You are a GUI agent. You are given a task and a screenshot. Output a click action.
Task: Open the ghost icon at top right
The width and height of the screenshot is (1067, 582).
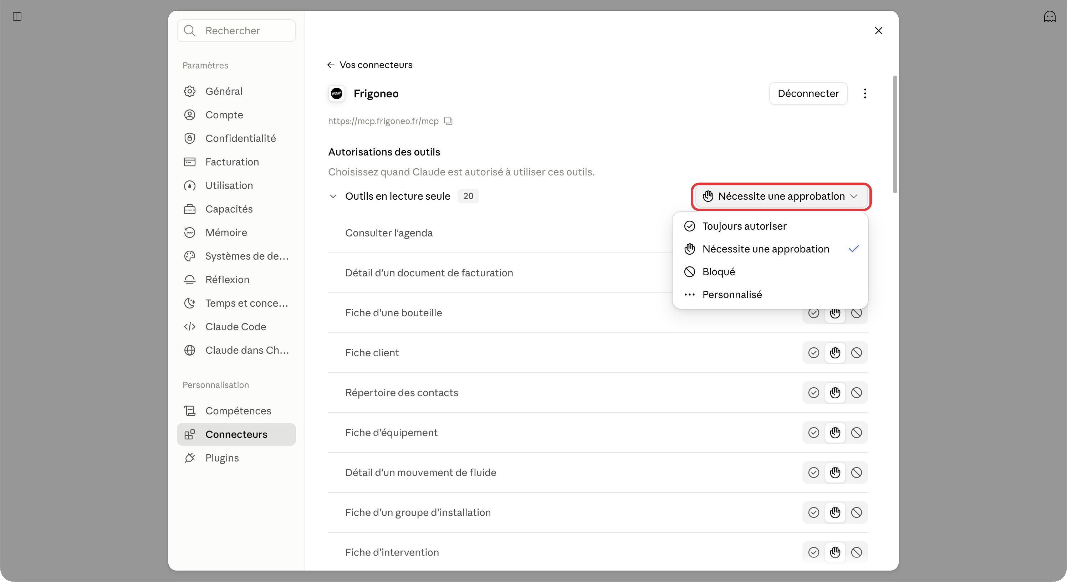[1049, 16]
